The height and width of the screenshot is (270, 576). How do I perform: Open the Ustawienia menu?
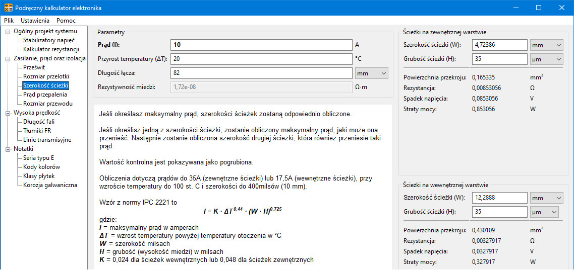pos(35,21)
